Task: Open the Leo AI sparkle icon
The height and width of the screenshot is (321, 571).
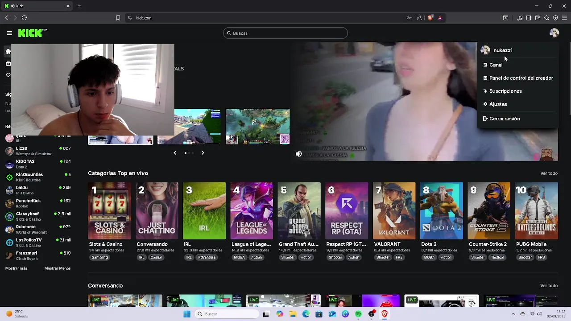Action: [546, 18]
